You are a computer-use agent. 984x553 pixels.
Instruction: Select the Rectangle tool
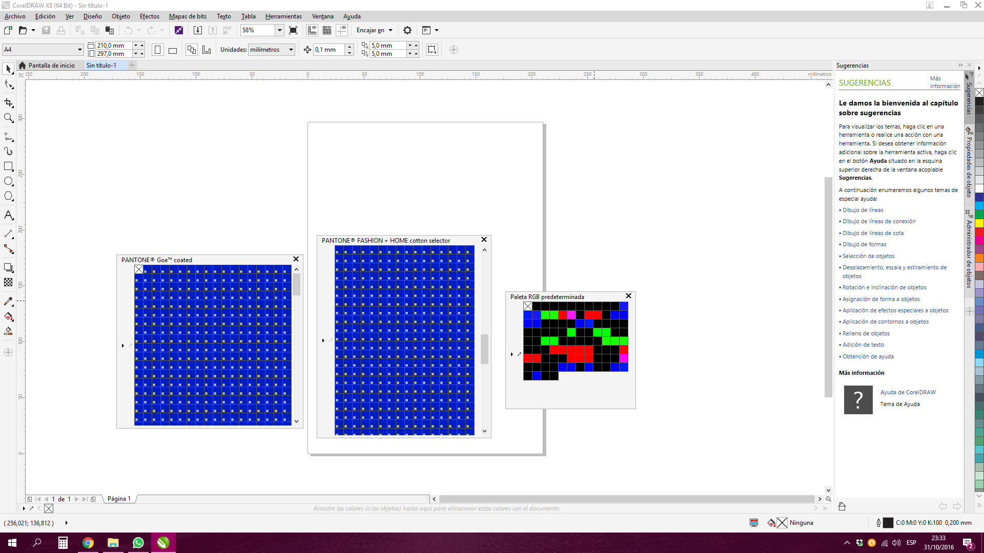click(x=8, y=166)
